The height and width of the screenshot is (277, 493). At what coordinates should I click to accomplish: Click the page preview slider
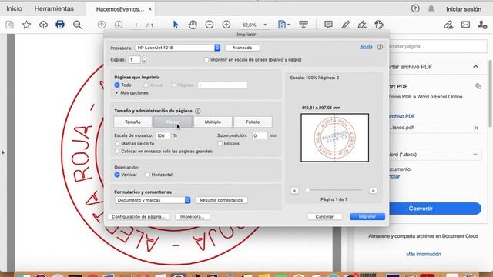click(x=334, y=190)
